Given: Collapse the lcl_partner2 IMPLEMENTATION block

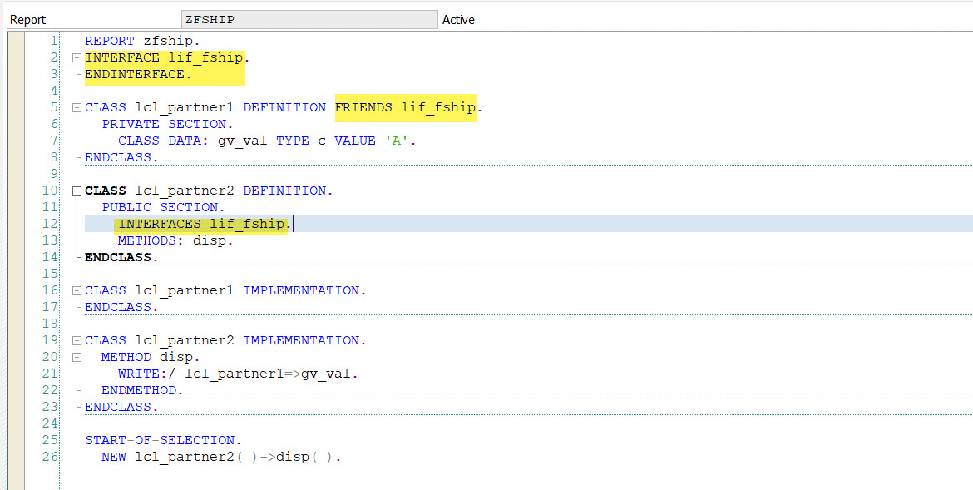Looking at the screenshot, I should (76, 339).
